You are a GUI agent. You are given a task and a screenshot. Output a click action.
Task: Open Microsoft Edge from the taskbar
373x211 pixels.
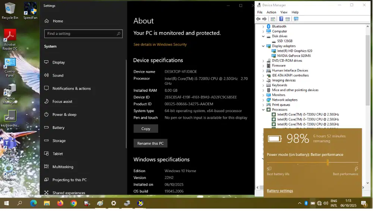33,203
